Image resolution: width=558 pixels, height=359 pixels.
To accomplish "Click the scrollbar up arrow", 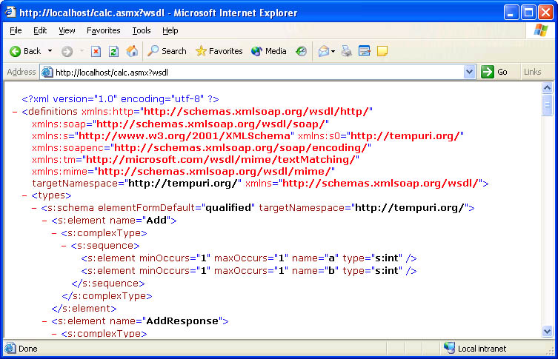I will click(548, 87).
